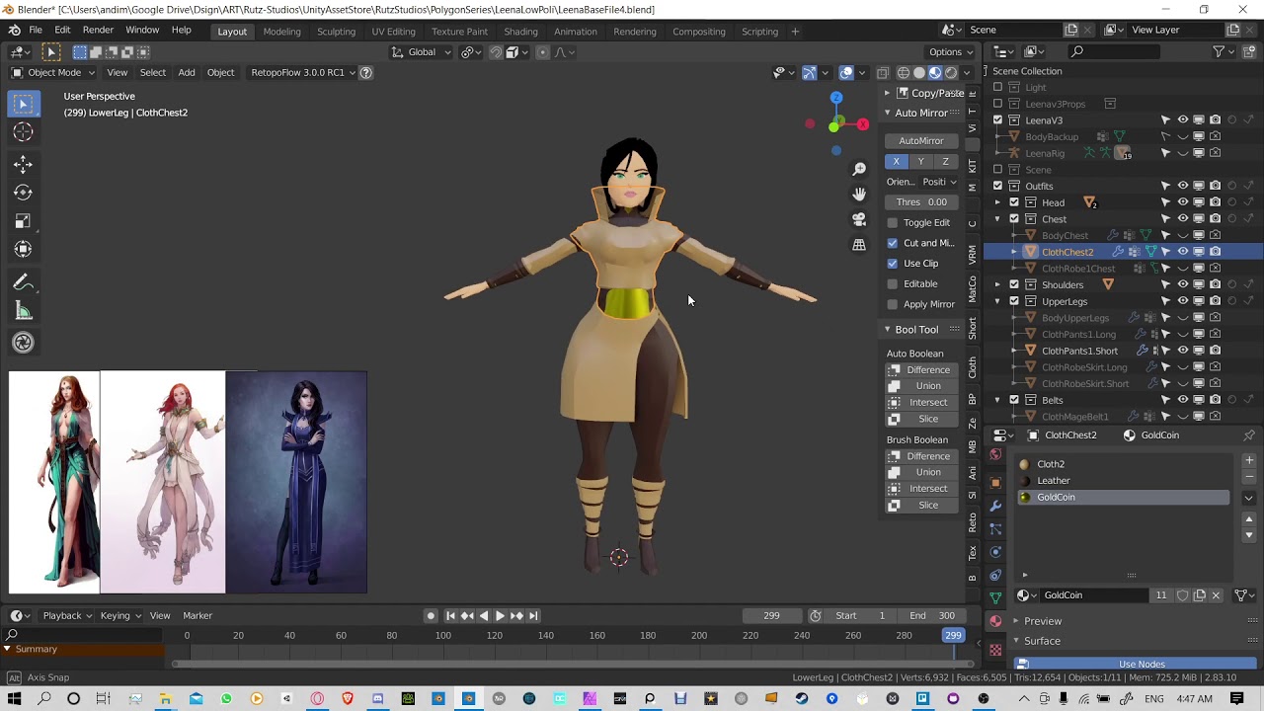The width and height of the screenshot is (1264, 711).
Task: Click Auto Boolean Union button
Action: 921,386
